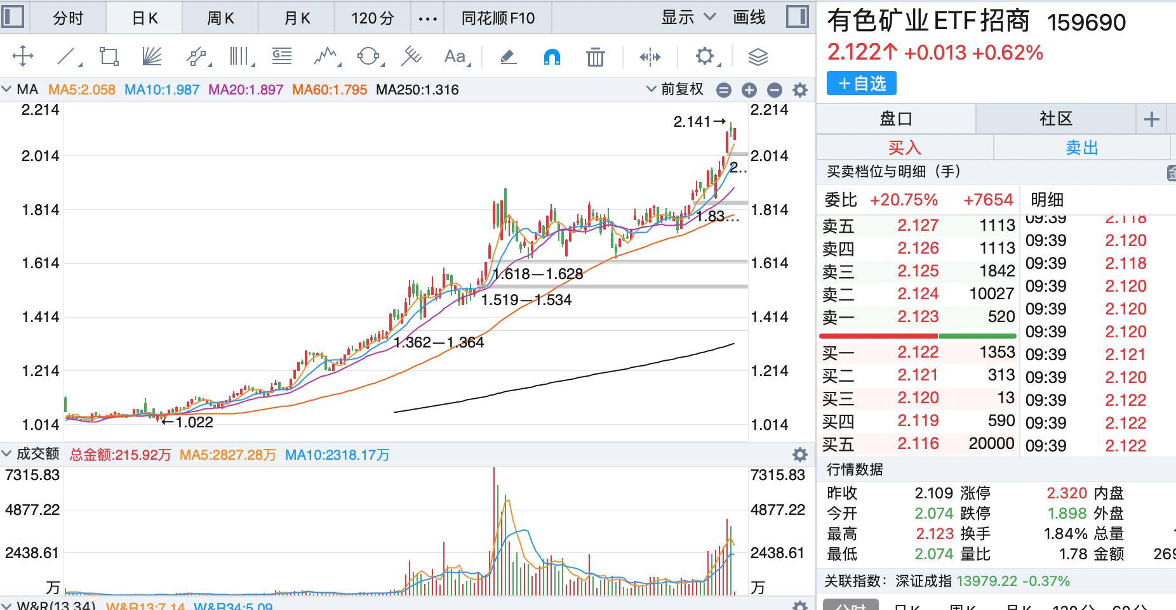Toggle the right side panel
Screen dimensions: 1176x610
pos(796,17)
